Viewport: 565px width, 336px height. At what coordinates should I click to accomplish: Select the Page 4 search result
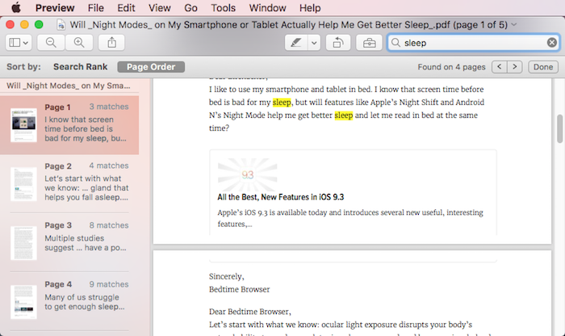click(69, 301)
